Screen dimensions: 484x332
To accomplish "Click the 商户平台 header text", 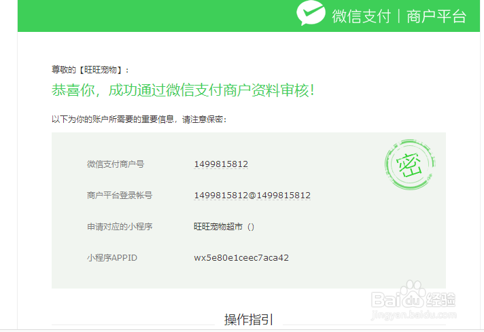I will [436, 16].
